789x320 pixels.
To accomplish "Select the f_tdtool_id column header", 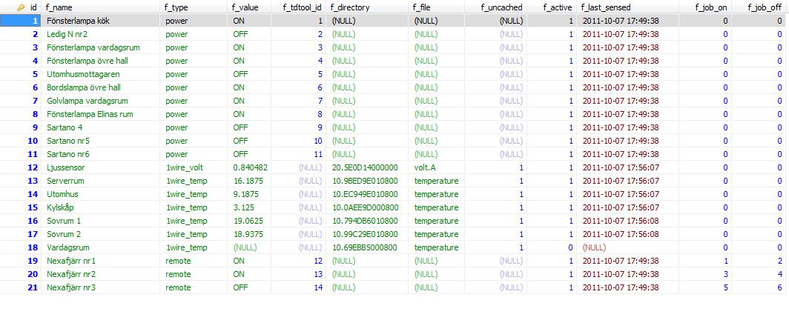I will [x=303, y=7].
